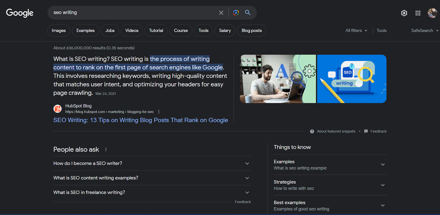The height and width of the screenshot is (215, 440).
Task: Click the Tools button beside All filters
Action: tap(381, 30)
